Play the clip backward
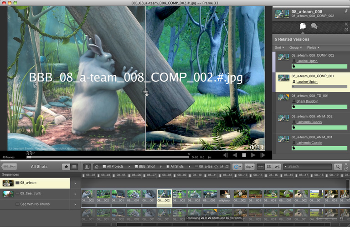The width and height of the screenshot is (350, 227). click(x=235, y=155)
